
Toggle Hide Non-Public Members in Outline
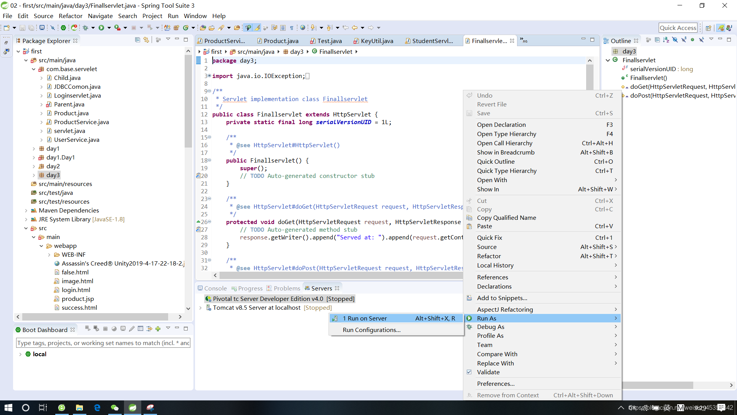click(x=692, y=40)
